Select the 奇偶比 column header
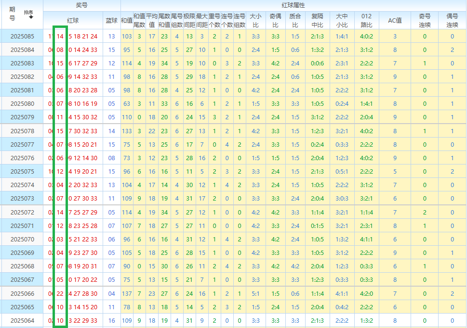 [x=276, y=20]
